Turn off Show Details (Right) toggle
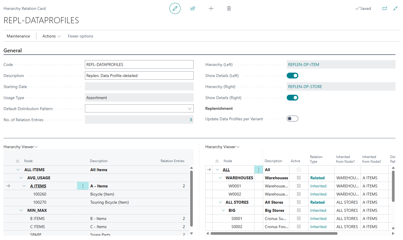The image size is (403, 240). point(292,98)
